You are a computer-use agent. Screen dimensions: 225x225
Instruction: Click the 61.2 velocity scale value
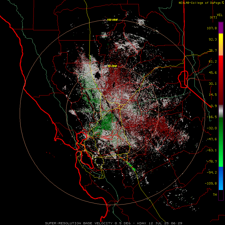pos(213,61)
